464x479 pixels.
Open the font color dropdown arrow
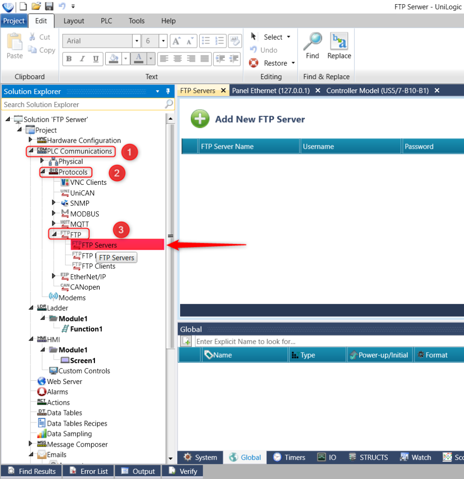(151, 58)
